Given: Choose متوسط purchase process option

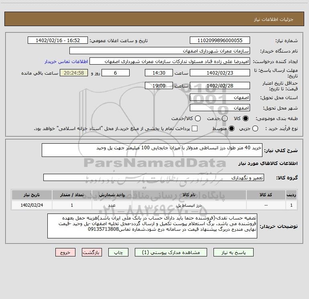Looking at the screenshot, I should [x=232, y=129].
